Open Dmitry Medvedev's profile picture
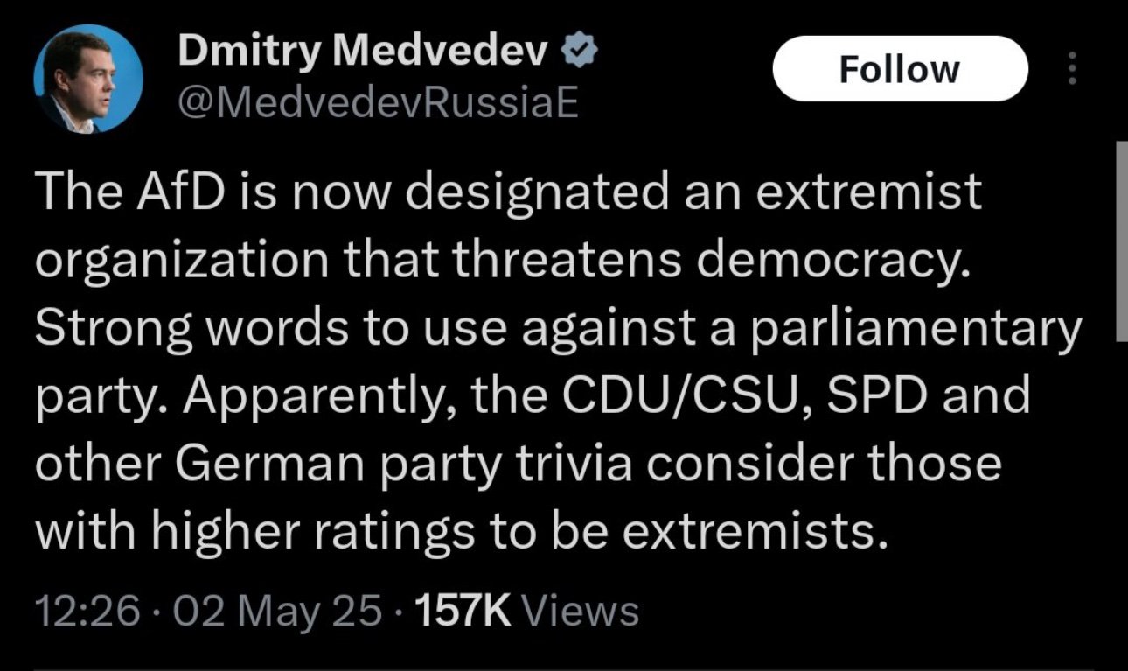1128x671 pixels. click(87, 80)
